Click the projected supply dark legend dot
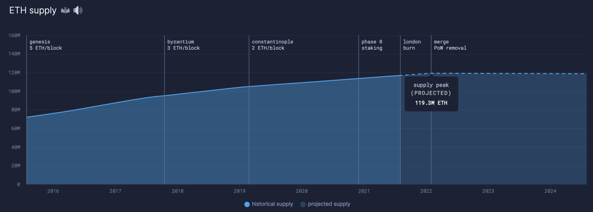Screen dimensions: 593x212 coord(303,204)
